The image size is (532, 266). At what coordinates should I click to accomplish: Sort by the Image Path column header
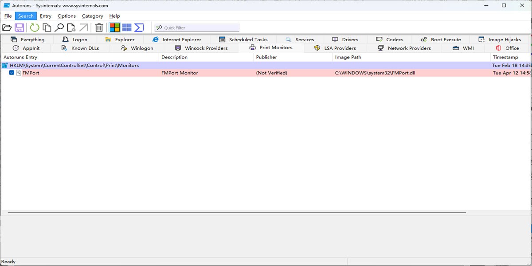pyautogui.click(x=348, y=57)
